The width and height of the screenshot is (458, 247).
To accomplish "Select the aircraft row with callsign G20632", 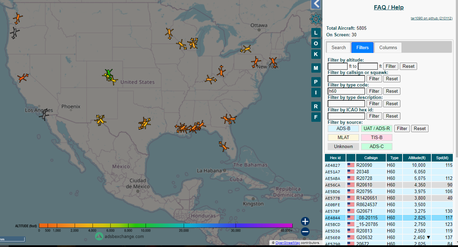I will tap(389, 238).
